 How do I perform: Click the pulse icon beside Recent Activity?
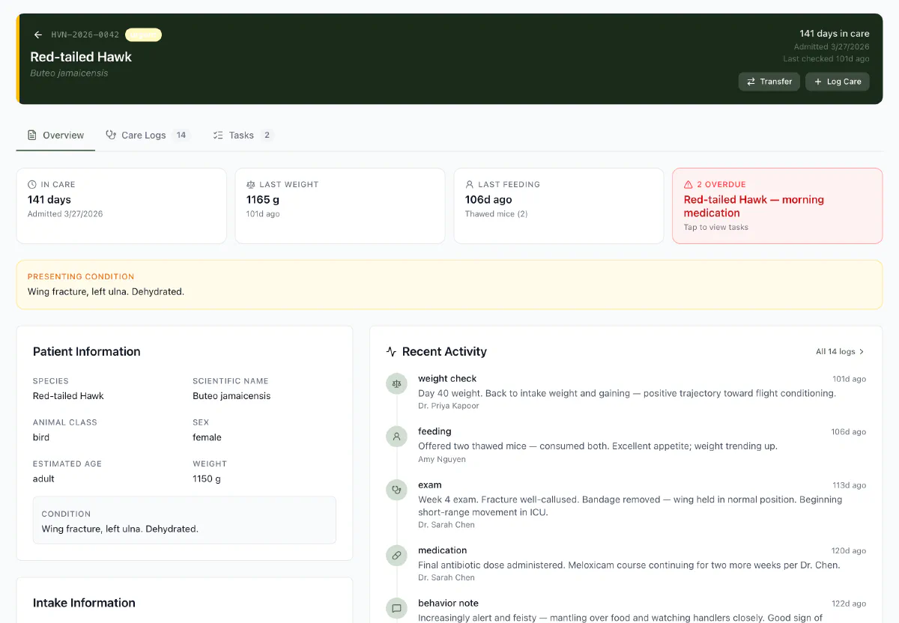coord(391,352)
